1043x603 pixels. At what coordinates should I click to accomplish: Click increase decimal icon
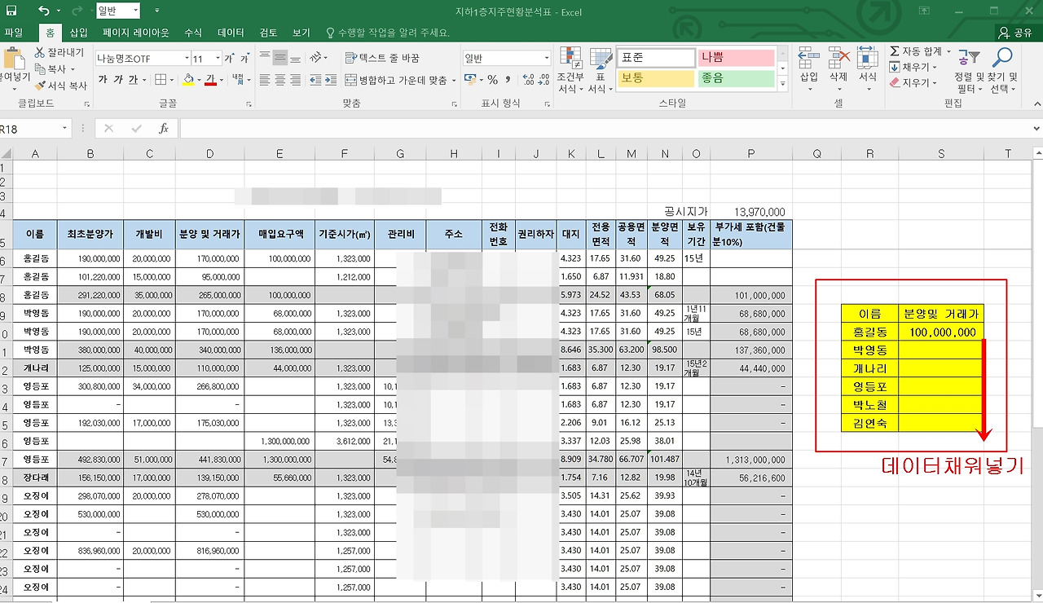point(530,80)
